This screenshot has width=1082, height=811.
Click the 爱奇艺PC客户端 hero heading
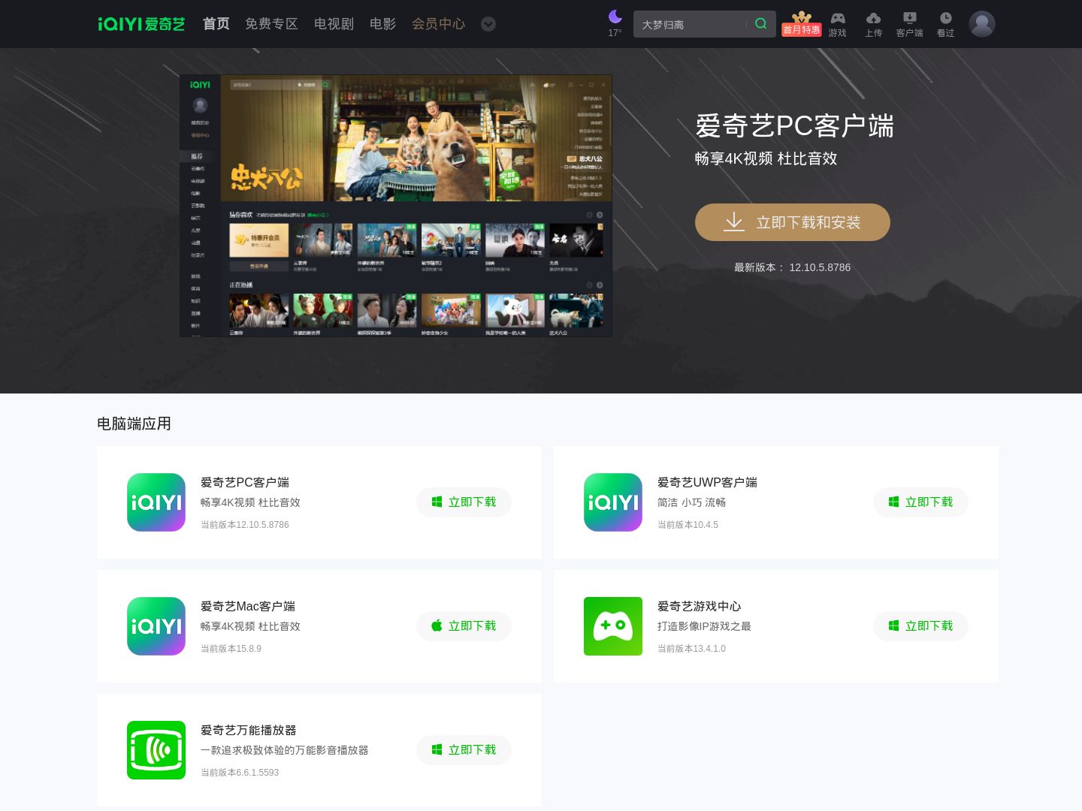(794, 125)
